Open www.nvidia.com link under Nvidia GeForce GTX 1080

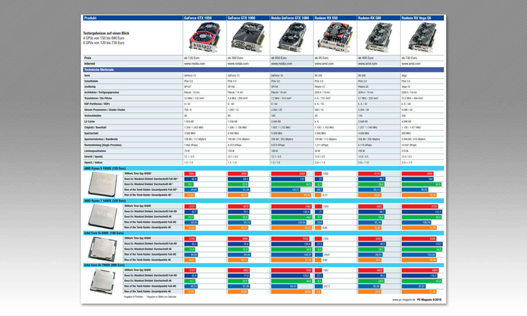(282, 64)
